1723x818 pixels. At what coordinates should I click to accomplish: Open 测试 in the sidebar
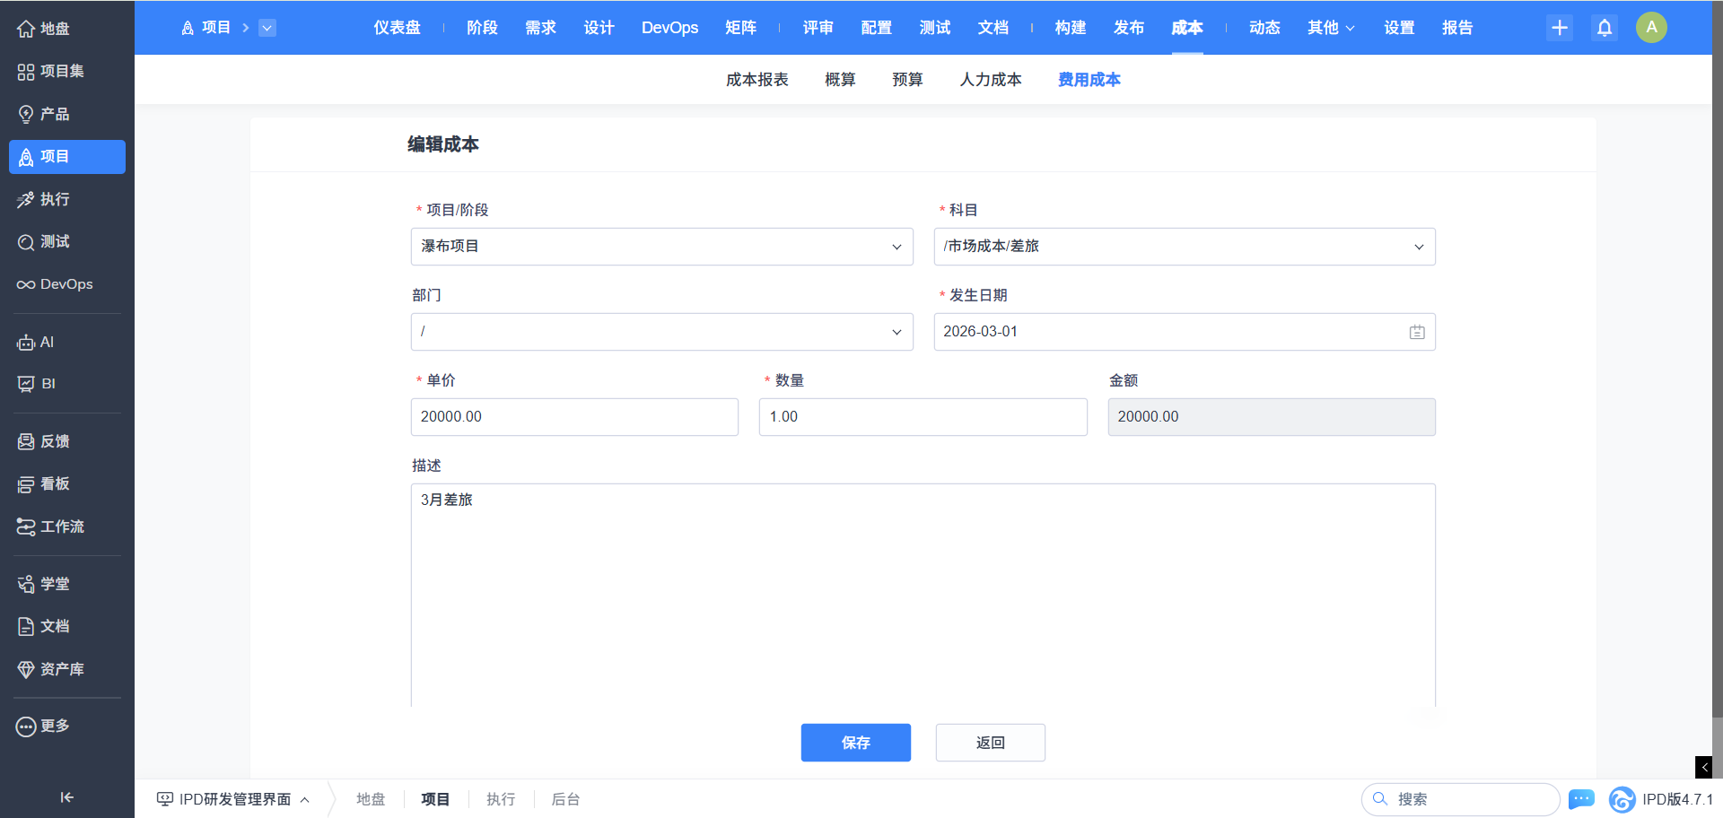coord(66,241)
